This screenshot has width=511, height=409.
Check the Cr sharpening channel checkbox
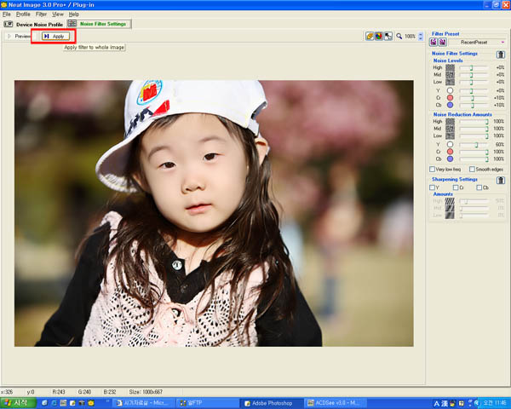[x=456, y=187]
